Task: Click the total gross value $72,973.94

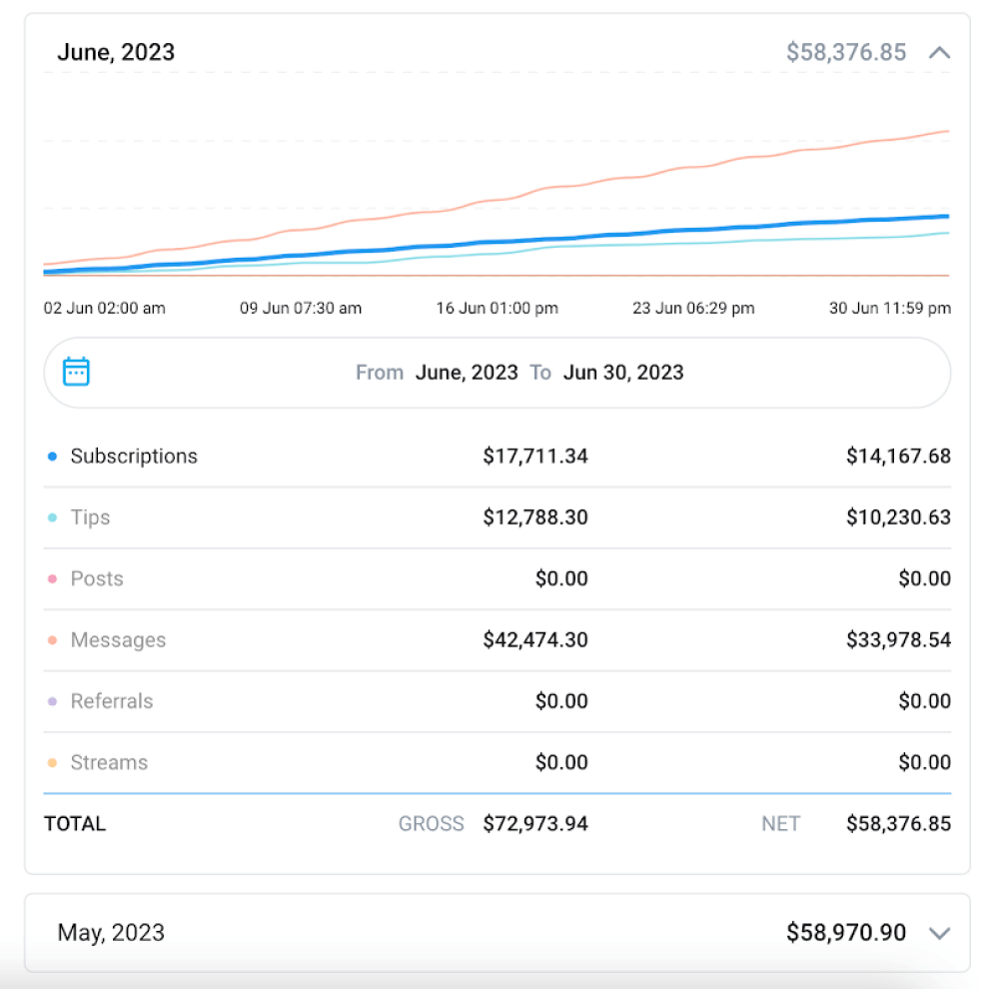Action: [x=535, y=824]
